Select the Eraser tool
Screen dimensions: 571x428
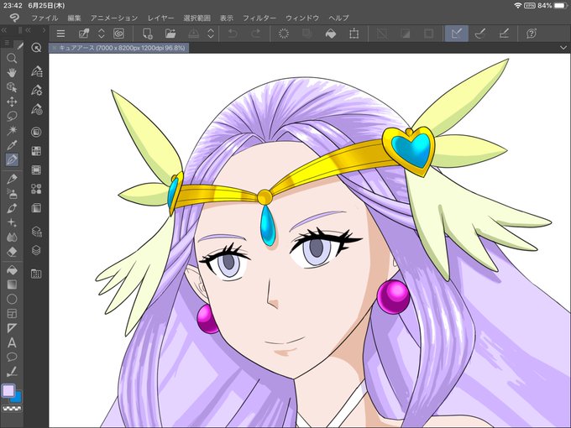[x=12, y=252]
